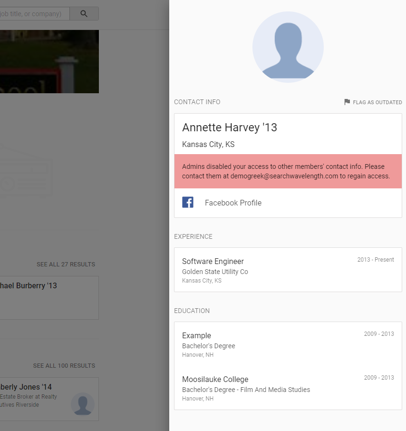Click the search magnifier icon button

(84, 14)
